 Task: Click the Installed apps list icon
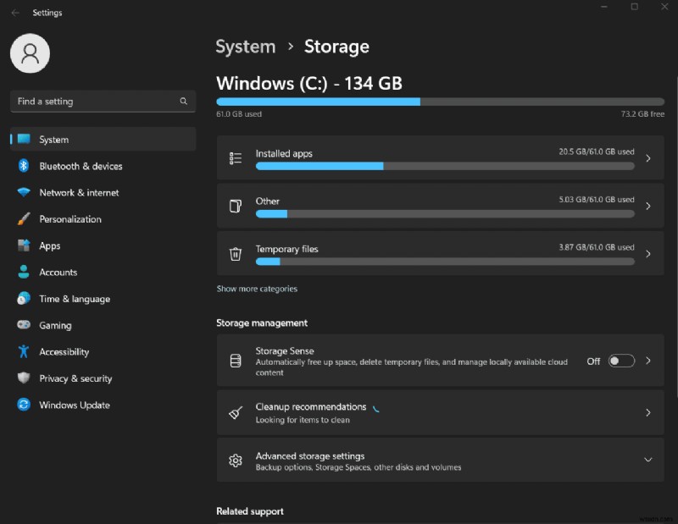[236, 158]
